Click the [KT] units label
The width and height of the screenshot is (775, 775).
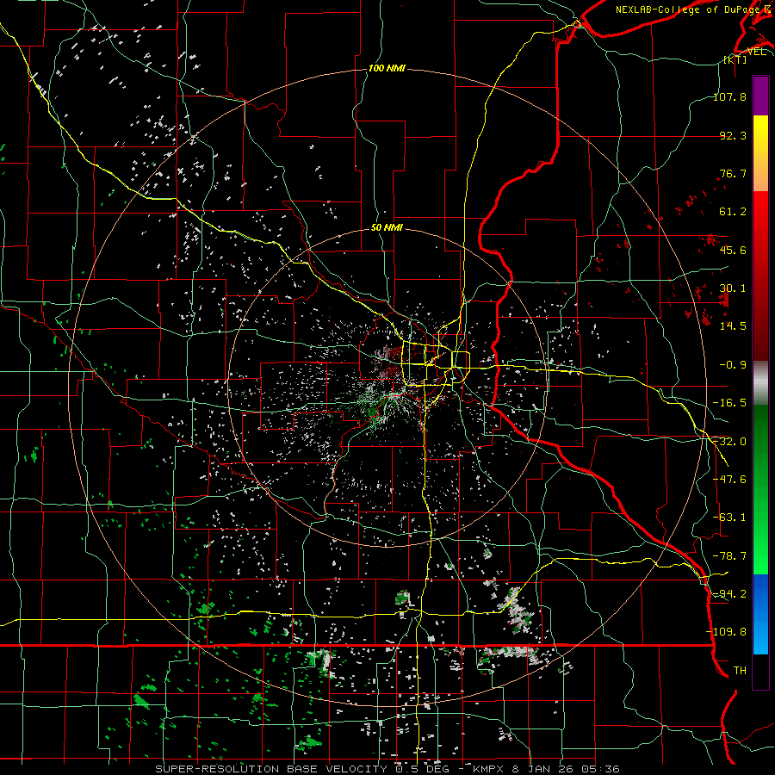coord(735,59)
